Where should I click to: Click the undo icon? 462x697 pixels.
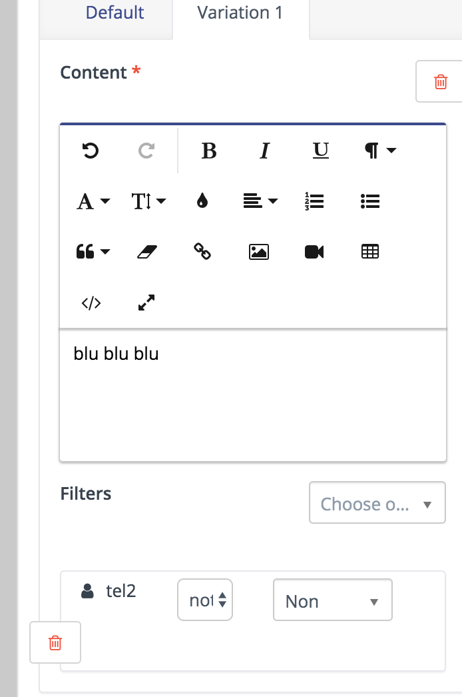[91, 151]
